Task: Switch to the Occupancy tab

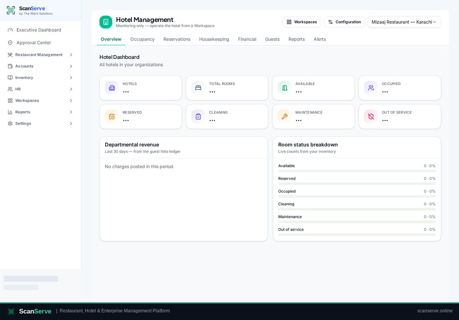Action: [x=142, y=39]
